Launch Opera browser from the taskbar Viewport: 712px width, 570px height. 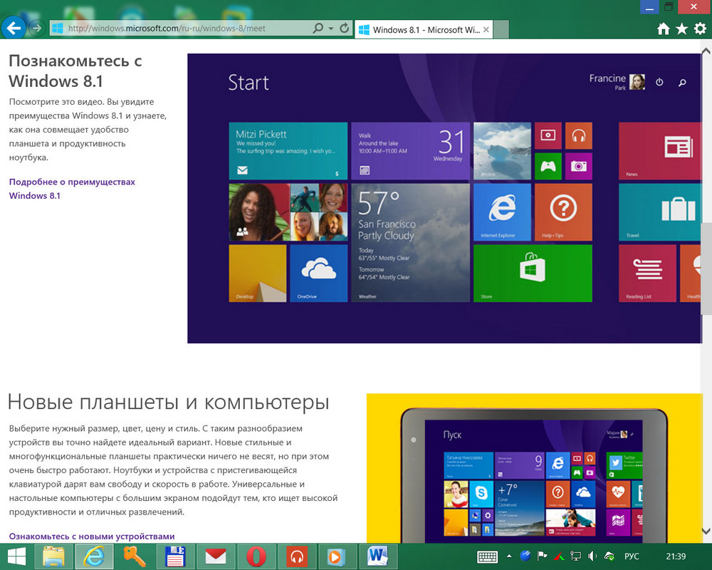click(256, 556)
